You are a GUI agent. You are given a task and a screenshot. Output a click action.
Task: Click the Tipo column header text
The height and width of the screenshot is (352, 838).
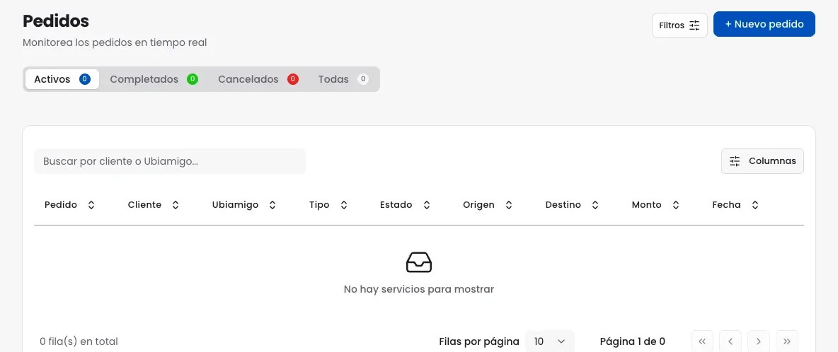319,205
